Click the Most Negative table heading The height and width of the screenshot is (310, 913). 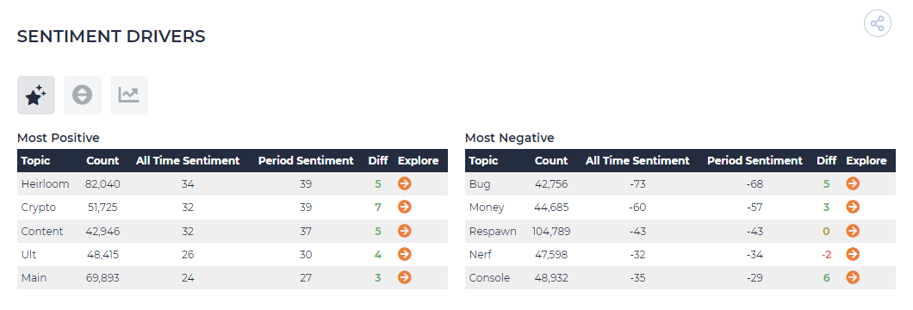(510, 138)
